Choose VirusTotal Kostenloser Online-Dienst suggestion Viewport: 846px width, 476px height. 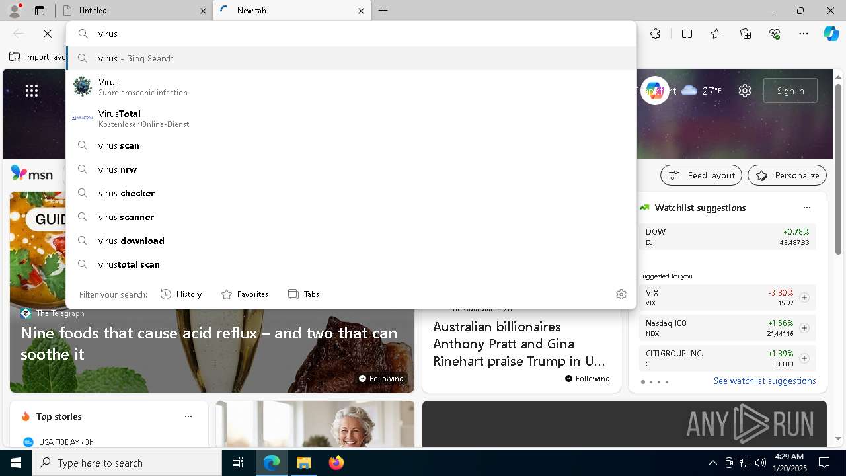351,118
